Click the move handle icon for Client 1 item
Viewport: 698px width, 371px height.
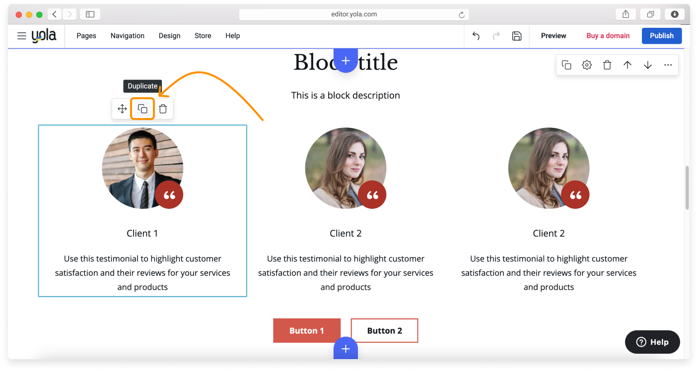(122, 109)
